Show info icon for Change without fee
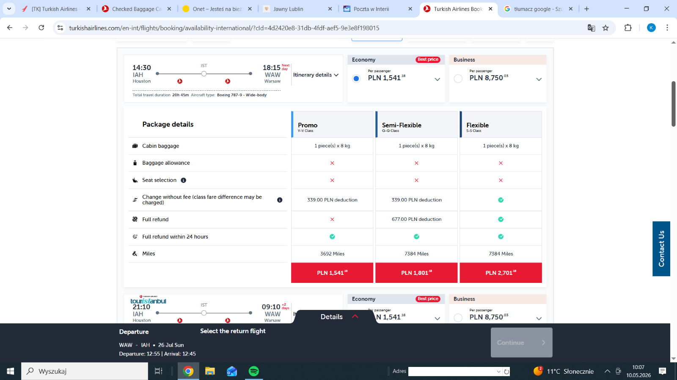 [280, 200]
